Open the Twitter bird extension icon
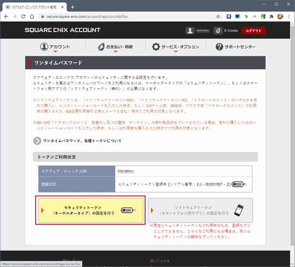Viewport: 295px width, 267px height. [x=237, y=16]
